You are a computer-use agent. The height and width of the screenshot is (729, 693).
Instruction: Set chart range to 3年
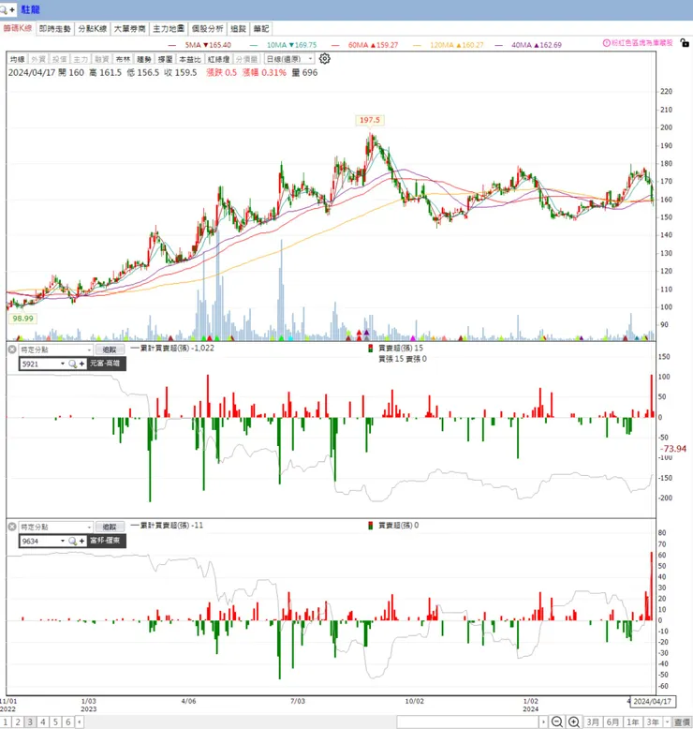[653, 722]
